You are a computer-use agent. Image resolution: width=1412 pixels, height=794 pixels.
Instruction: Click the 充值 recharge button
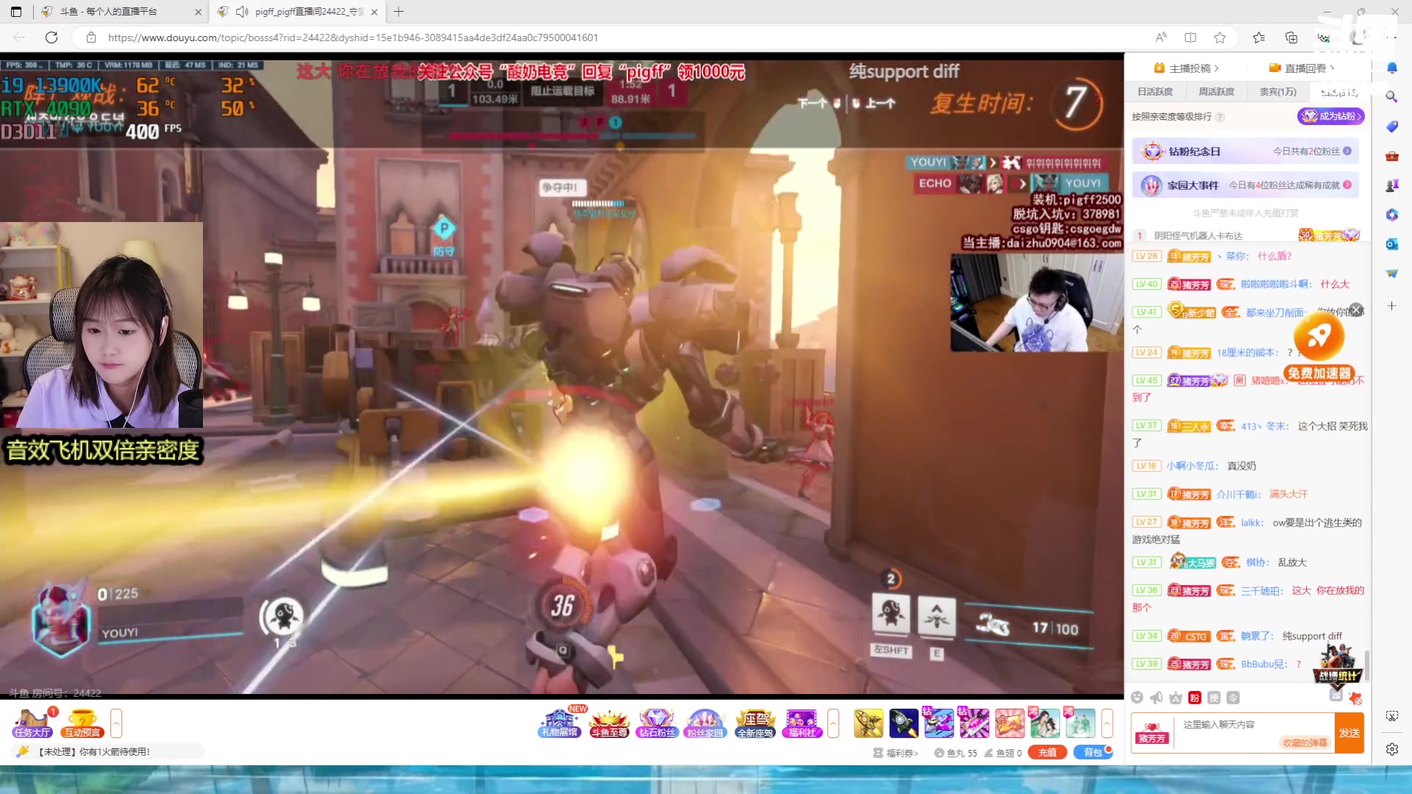[x=1047, y=752]
